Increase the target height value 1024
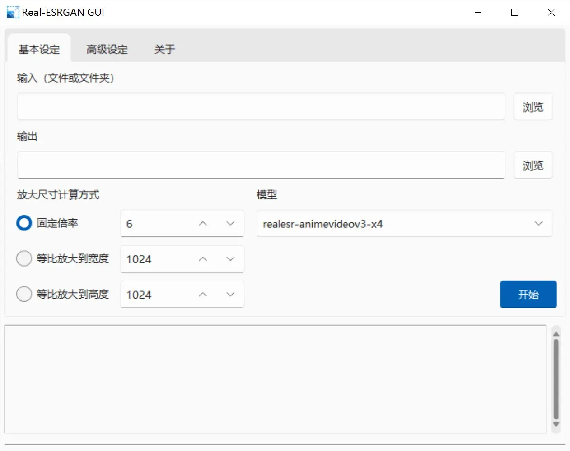This screenshot has width=570, height=451. tap(203, 295)
